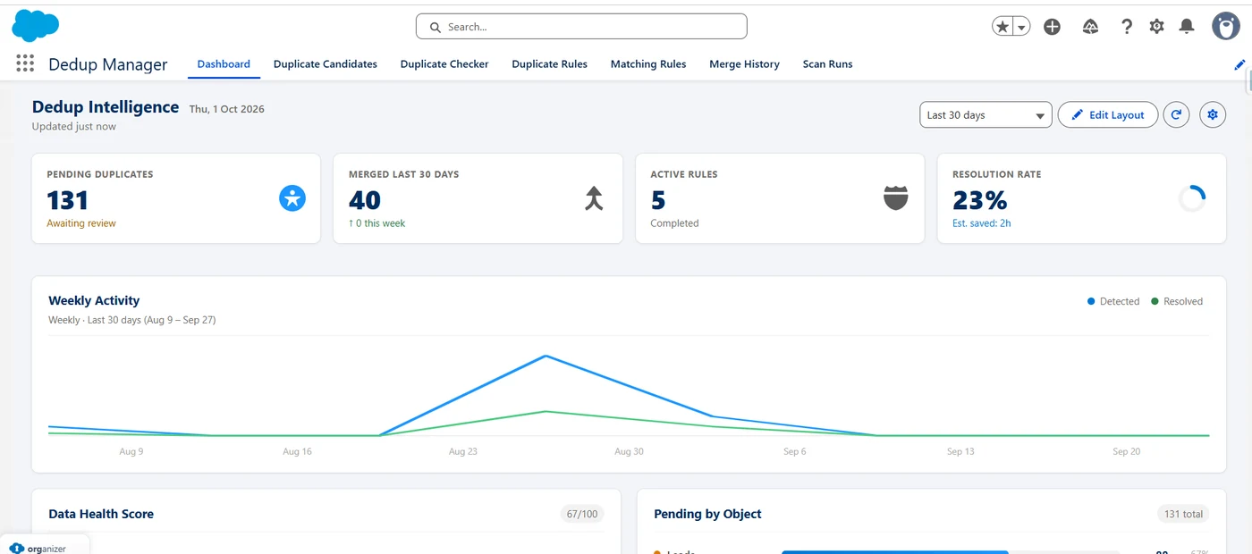
Task: Click the Aug 23 axis label
Action: coord(463,451)
